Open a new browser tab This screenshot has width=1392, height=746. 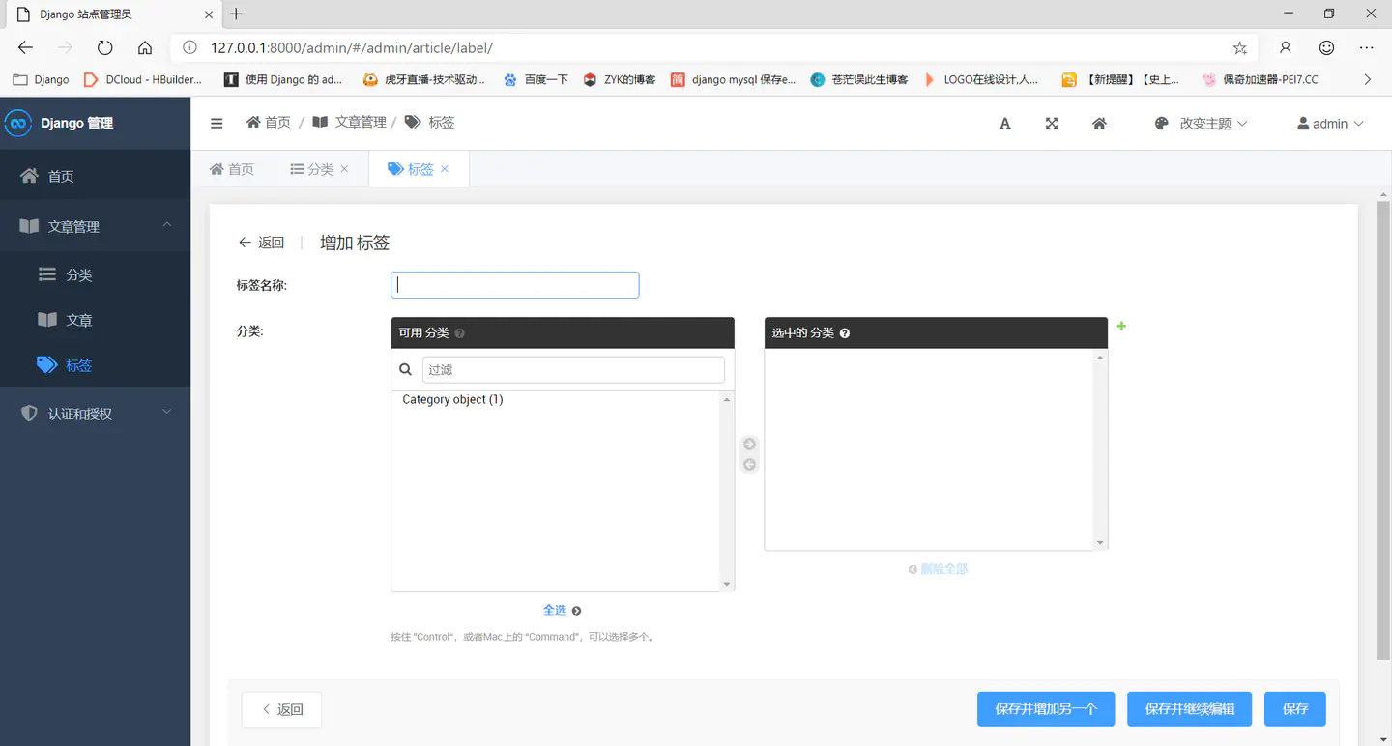tap(236, 14)
